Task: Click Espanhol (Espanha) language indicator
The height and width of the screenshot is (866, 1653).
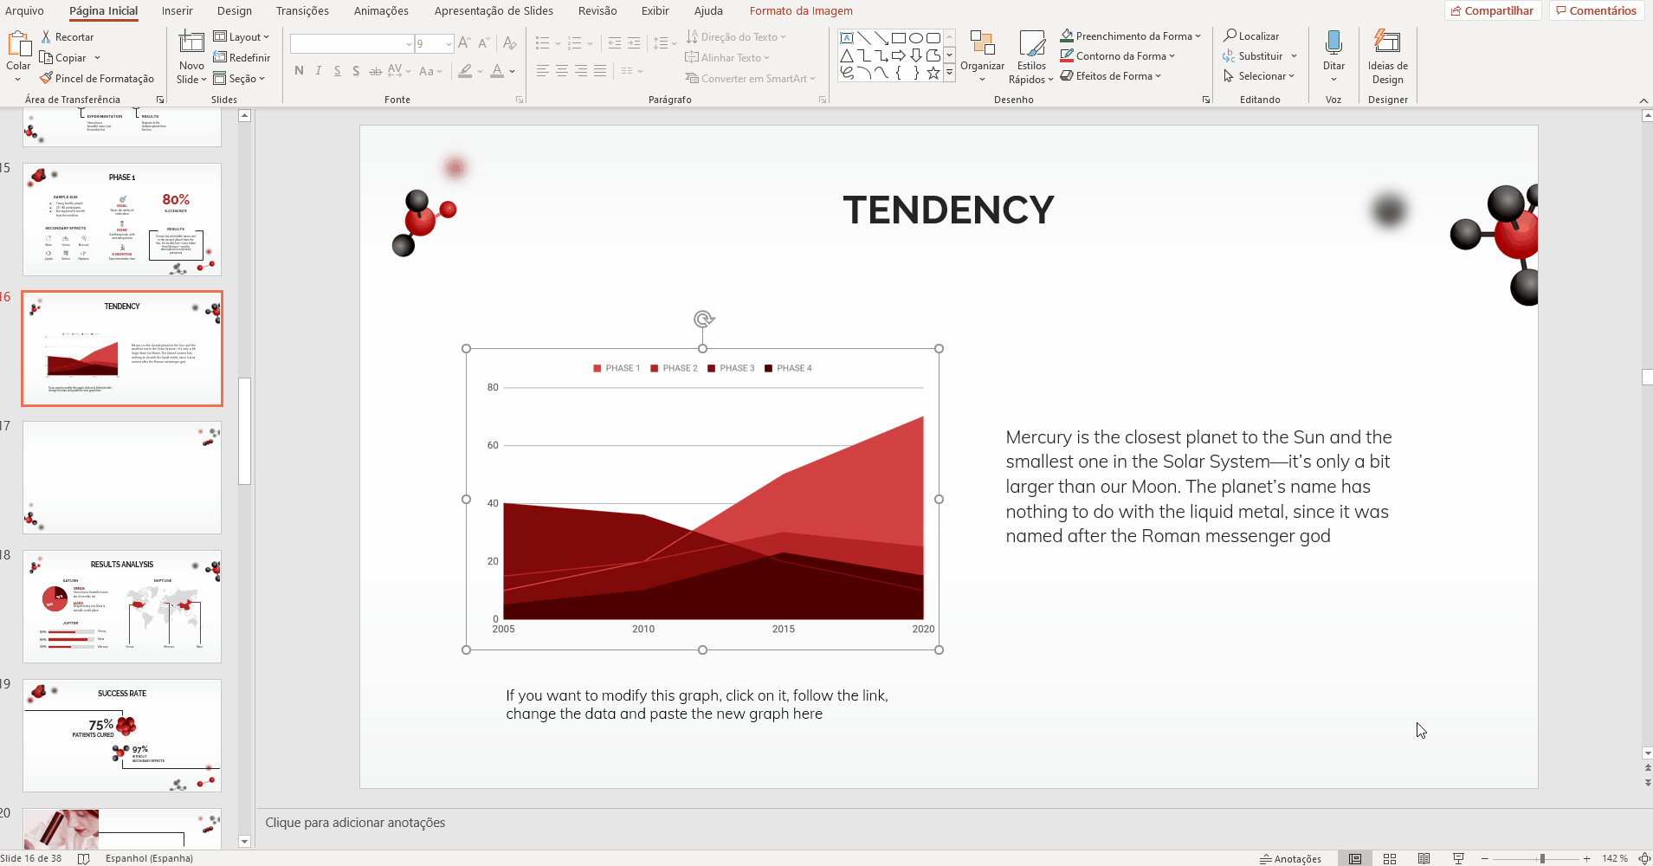Action: point(149,858)
